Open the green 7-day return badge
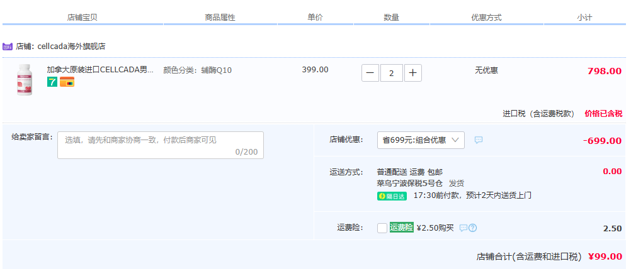 click(52, 82)
